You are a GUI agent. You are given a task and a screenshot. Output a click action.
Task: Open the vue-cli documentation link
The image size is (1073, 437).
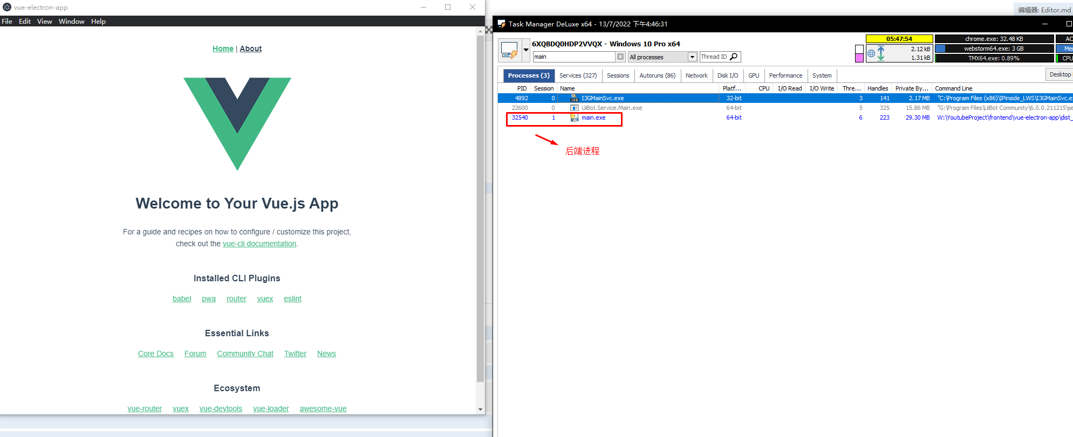pyautogui.click(x=259, y=244)
